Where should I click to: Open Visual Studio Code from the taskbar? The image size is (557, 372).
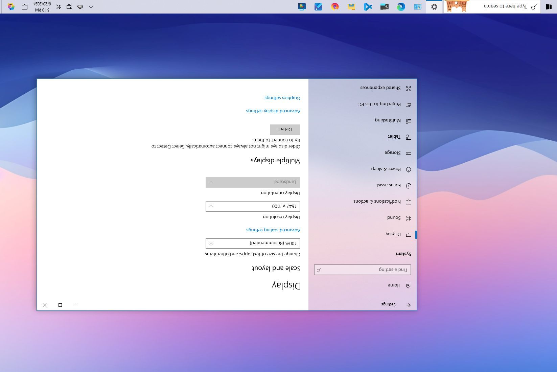click(368, 6)
